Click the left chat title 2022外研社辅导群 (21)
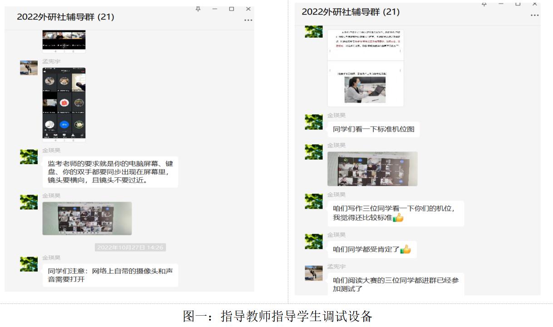This screenshot has height=327, width=553. point(65,17)
